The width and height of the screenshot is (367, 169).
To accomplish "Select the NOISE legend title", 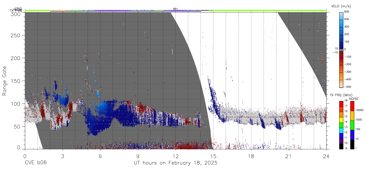I will click(354, 99).
